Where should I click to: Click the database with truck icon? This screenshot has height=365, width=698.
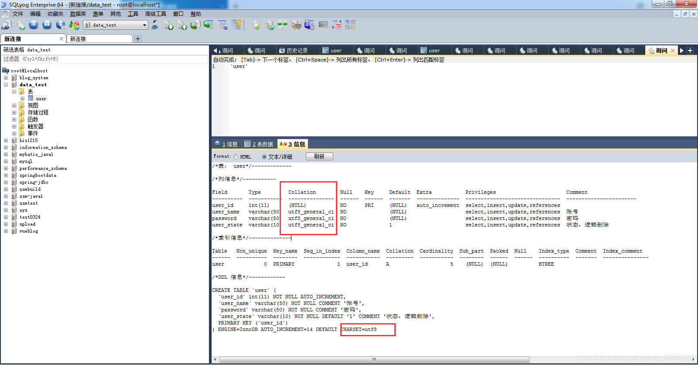(296, 25)
